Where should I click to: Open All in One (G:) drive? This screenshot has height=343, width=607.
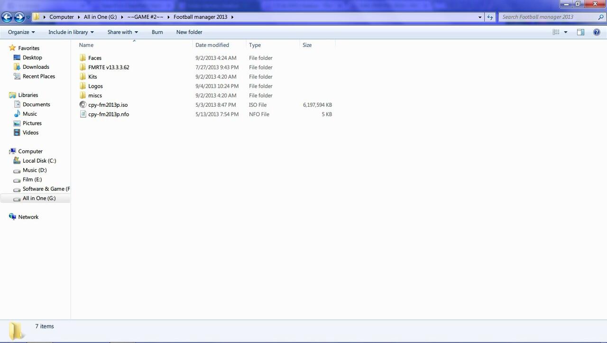(x=39, y=198)
